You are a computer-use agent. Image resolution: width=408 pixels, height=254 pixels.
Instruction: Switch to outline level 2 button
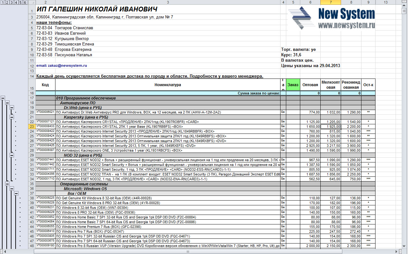tap(7, 3)
